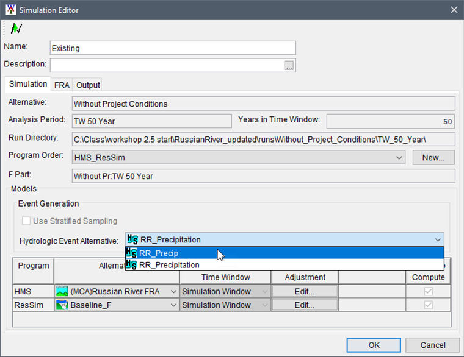Switch to the Output tab

[x=88, y=85]
